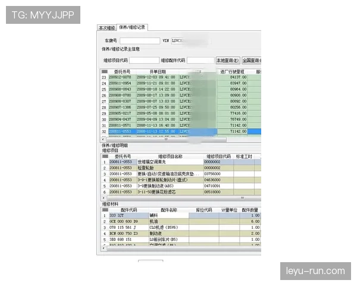Click the records table corner select-all icon
The image size is (357, 286).
click(x=104, y=71)
